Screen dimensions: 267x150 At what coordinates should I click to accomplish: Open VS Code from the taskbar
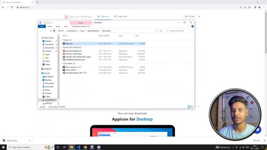[x=78, y=147]
